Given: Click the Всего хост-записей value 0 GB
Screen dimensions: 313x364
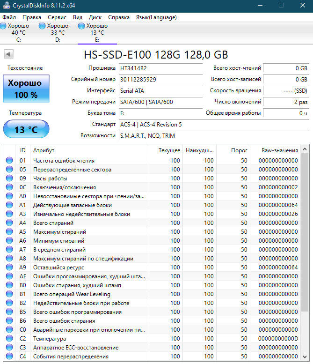Looking at the screenshot, I should pyautogui.click(x=286, y=79).
